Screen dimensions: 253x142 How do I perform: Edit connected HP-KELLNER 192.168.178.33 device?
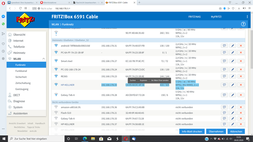(232, 85)
